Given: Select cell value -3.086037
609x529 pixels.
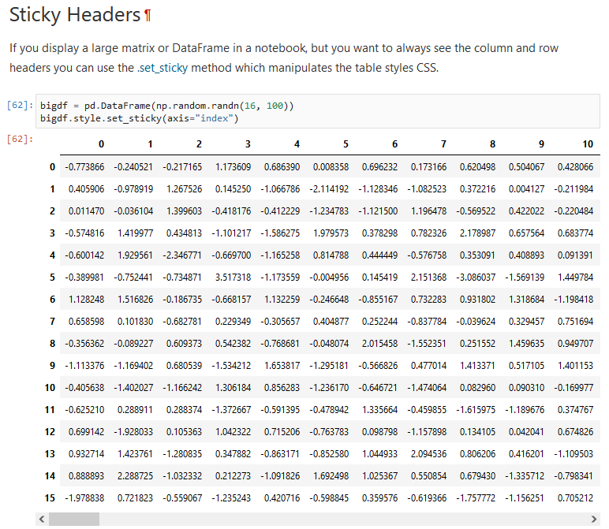Looking at the screenshot, I should click(x=476, y=278).
